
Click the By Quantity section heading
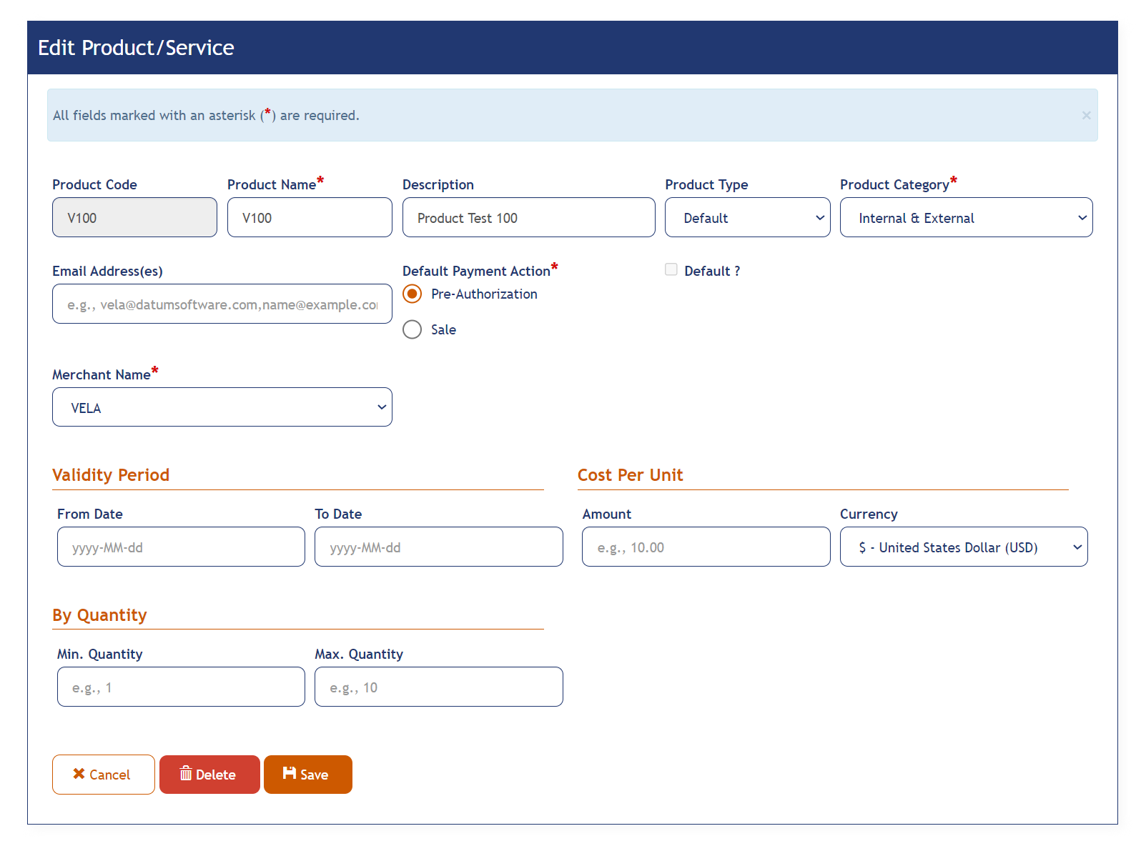coord(99,615)
